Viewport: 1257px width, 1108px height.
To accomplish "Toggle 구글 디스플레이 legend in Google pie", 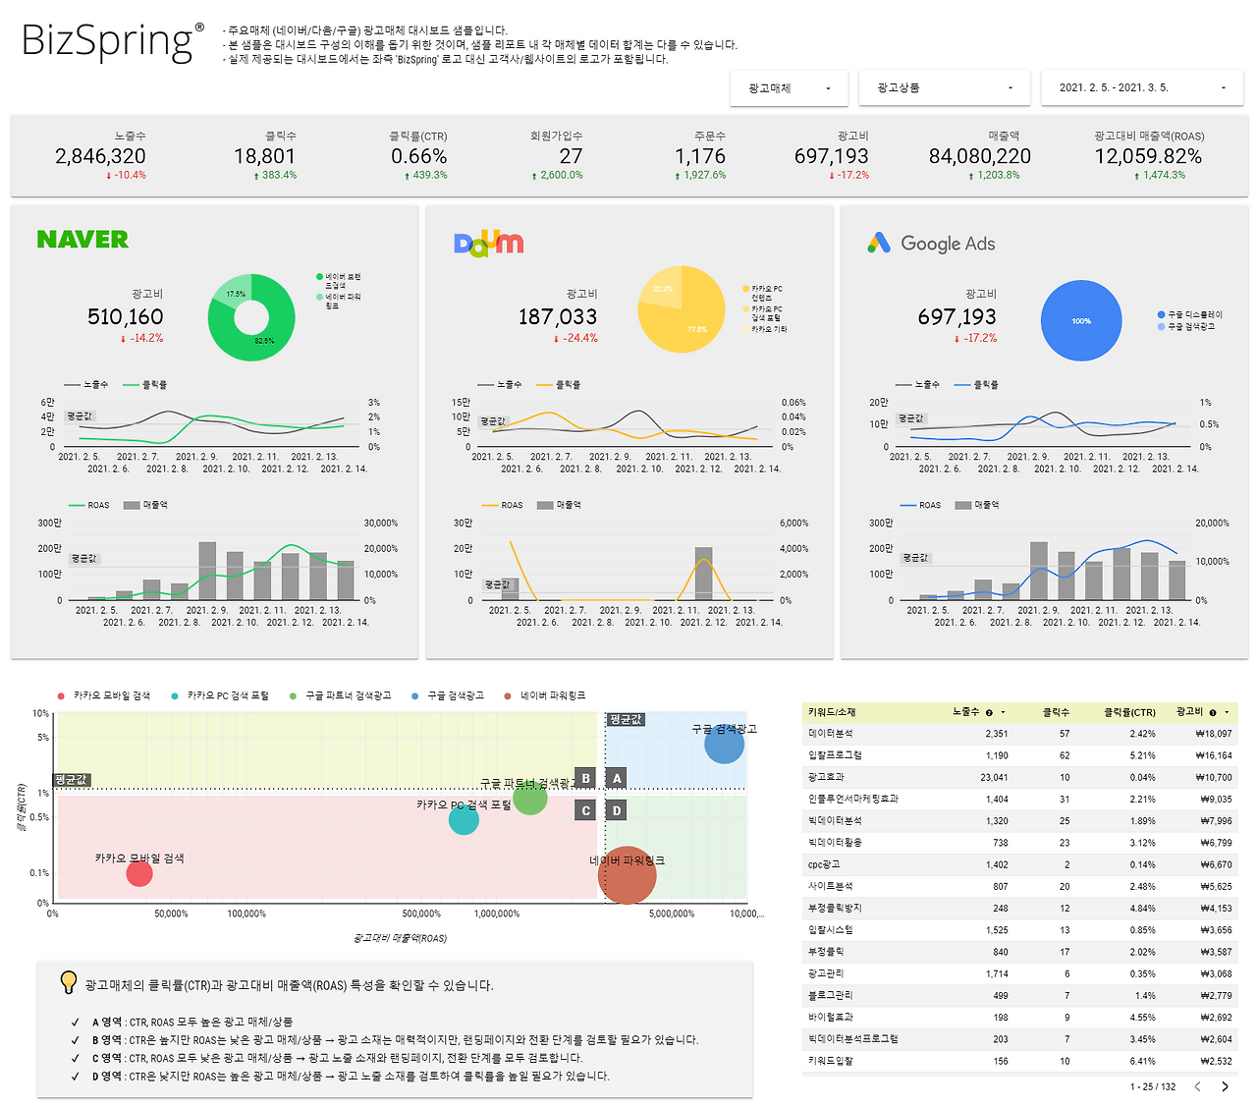I will click(1189, 314).
